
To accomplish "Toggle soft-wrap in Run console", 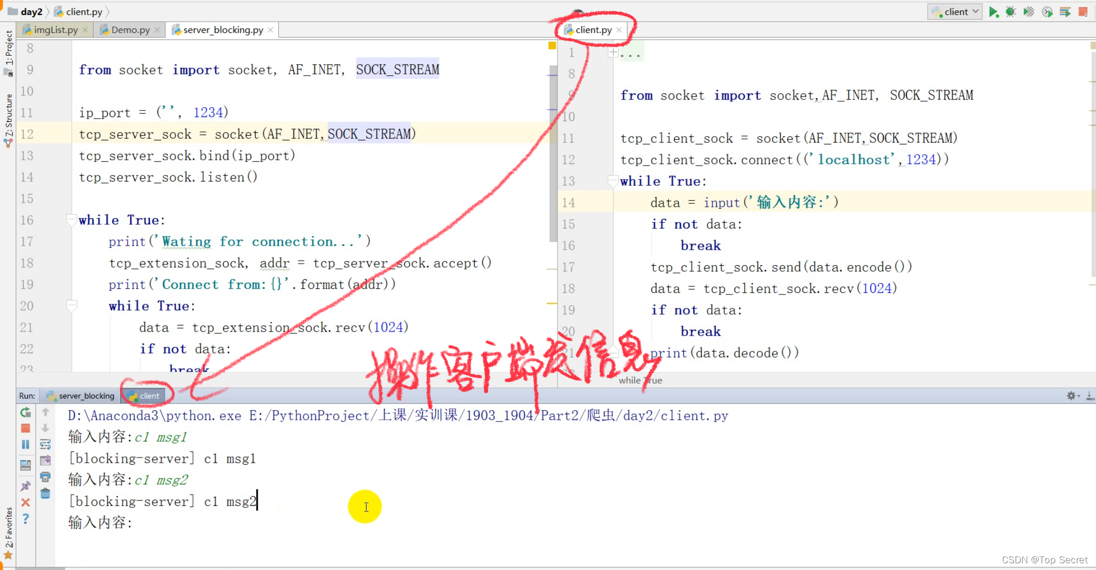I will click(45, 444).
